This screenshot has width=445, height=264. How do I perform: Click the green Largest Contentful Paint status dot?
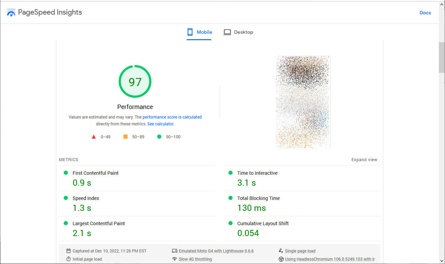coord(66,223)
